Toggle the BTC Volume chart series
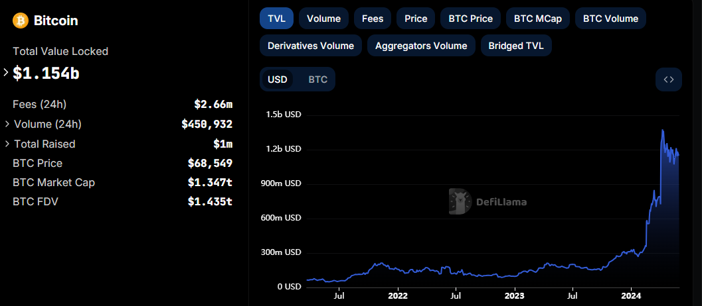 pos(610,19)
